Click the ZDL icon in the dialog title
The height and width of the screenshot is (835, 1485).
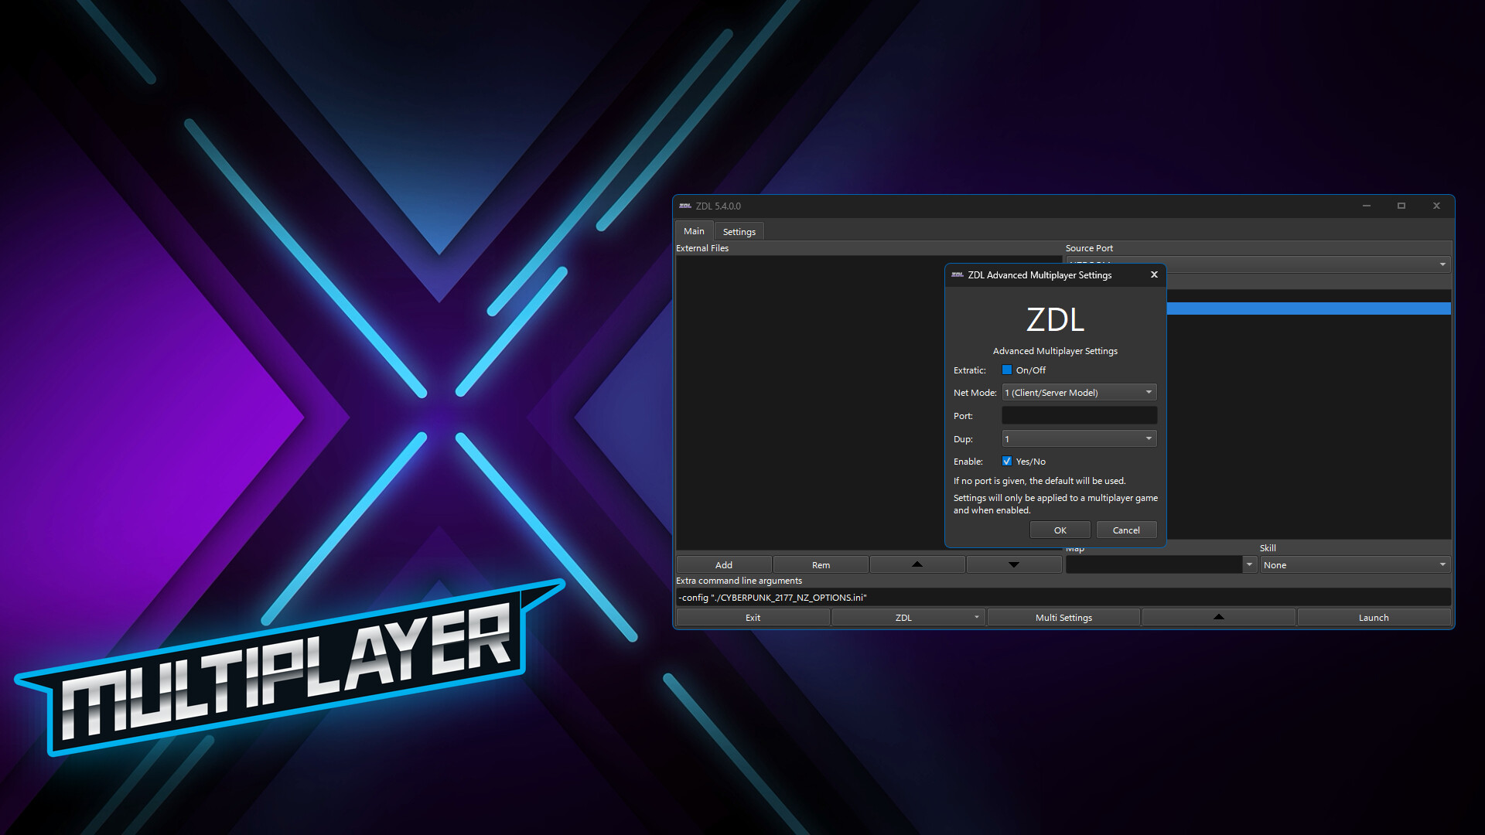point(958,274)
